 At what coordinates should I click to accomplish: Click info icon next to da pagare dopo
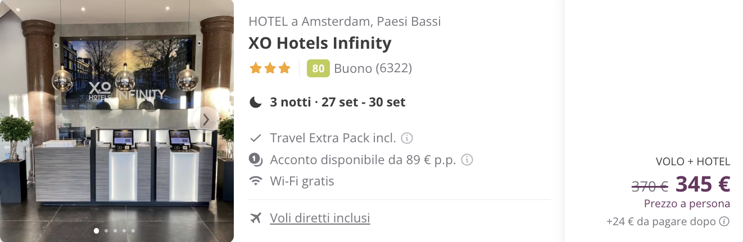pyautogui.click(x=724, y=221)
